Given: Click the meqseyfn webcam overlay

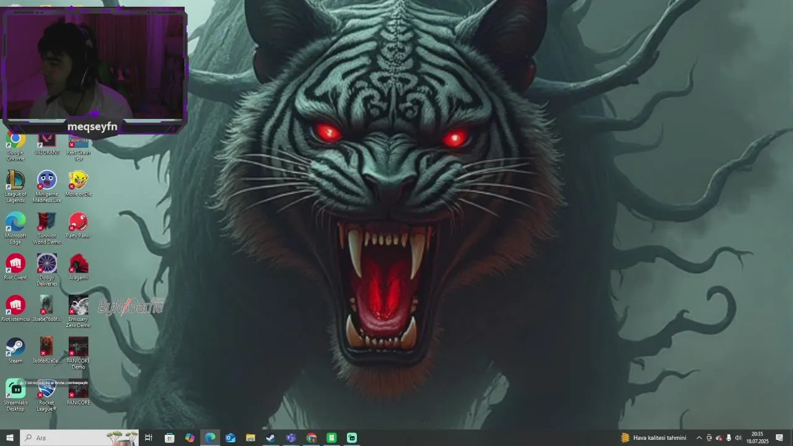Looking at the screenshot, I should (94, 71).
